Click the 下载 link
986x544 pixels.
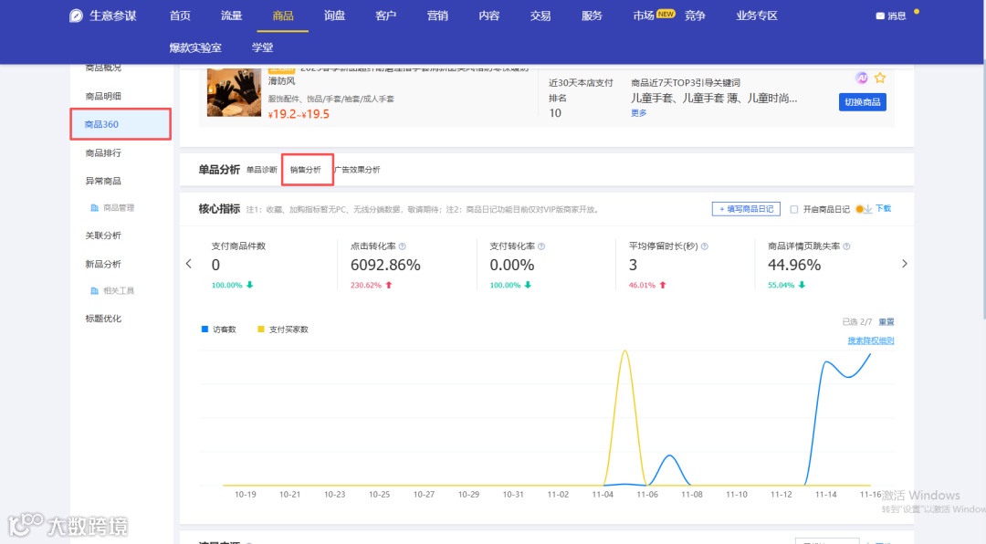[x=884, y=209]
